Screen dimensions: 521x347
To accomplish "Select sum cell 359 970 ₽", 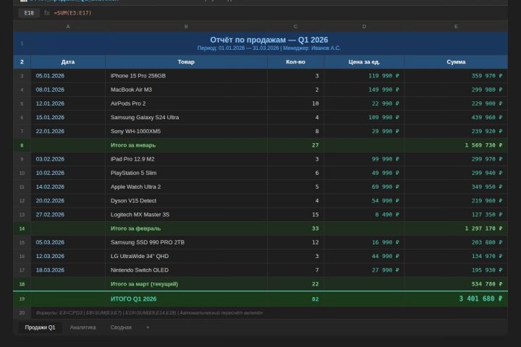I will pyautogui.click(x=456, y=76).
